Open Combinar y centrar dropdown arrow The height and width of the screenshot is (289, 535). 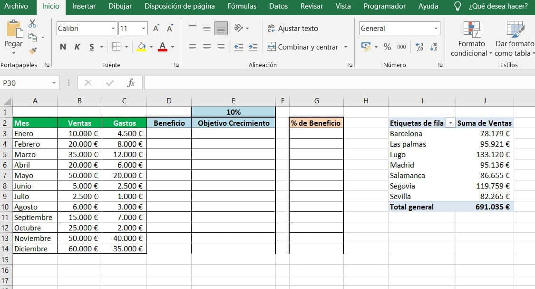pyautogui.click(x=346, y=47)
